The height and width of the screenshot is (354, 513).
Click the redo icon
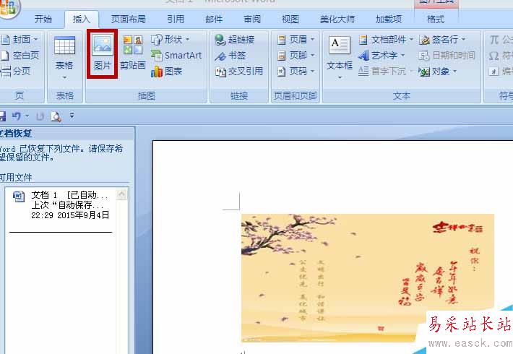click(40, 116)
